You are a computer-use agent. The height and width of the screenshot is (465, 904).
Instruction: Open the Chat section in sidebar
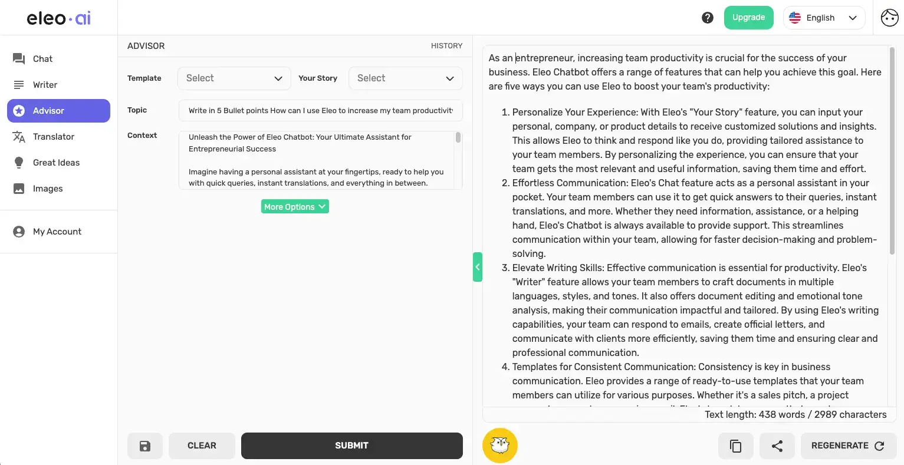pyautogui.click(x=42, y=58)
